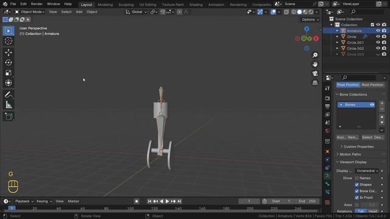Switch to the Modeling workspace tab
Viewport: 390px width, 219px height.
click(105, 5)
